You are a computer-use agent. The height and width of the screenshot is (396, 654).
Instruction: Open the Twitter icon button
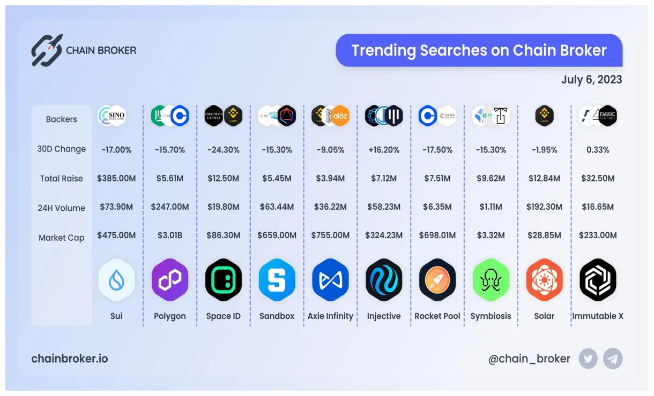pyautogui.click(x=588, y=359)
